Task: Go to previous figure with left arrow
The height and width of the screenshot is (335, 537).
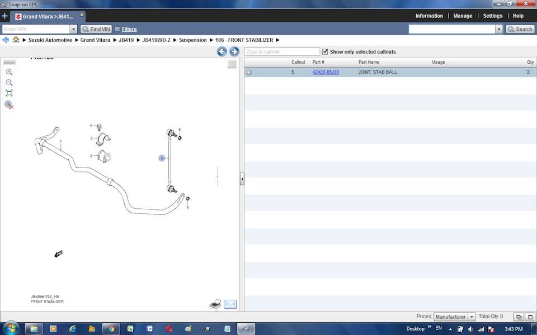Action: pos(222,51)
